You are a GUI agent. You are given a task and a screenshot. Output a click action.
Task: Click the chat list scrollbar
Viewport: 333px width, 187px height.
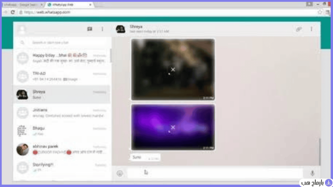pyautogui.click(x=111, y=56)
